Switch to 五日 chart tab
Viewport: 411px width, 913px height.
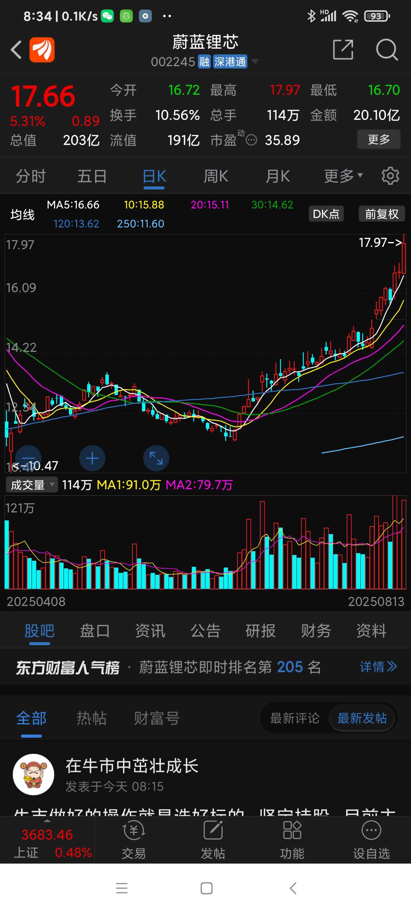click(x=92, y=176)
